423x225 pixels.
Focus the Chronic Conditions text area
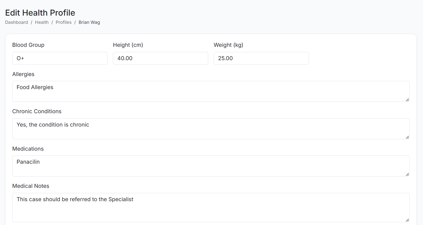click(211, 129)
